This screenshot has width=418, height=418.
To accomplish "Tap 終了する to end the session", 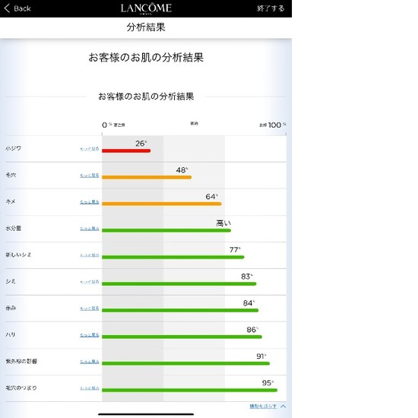I will (271, 8).
